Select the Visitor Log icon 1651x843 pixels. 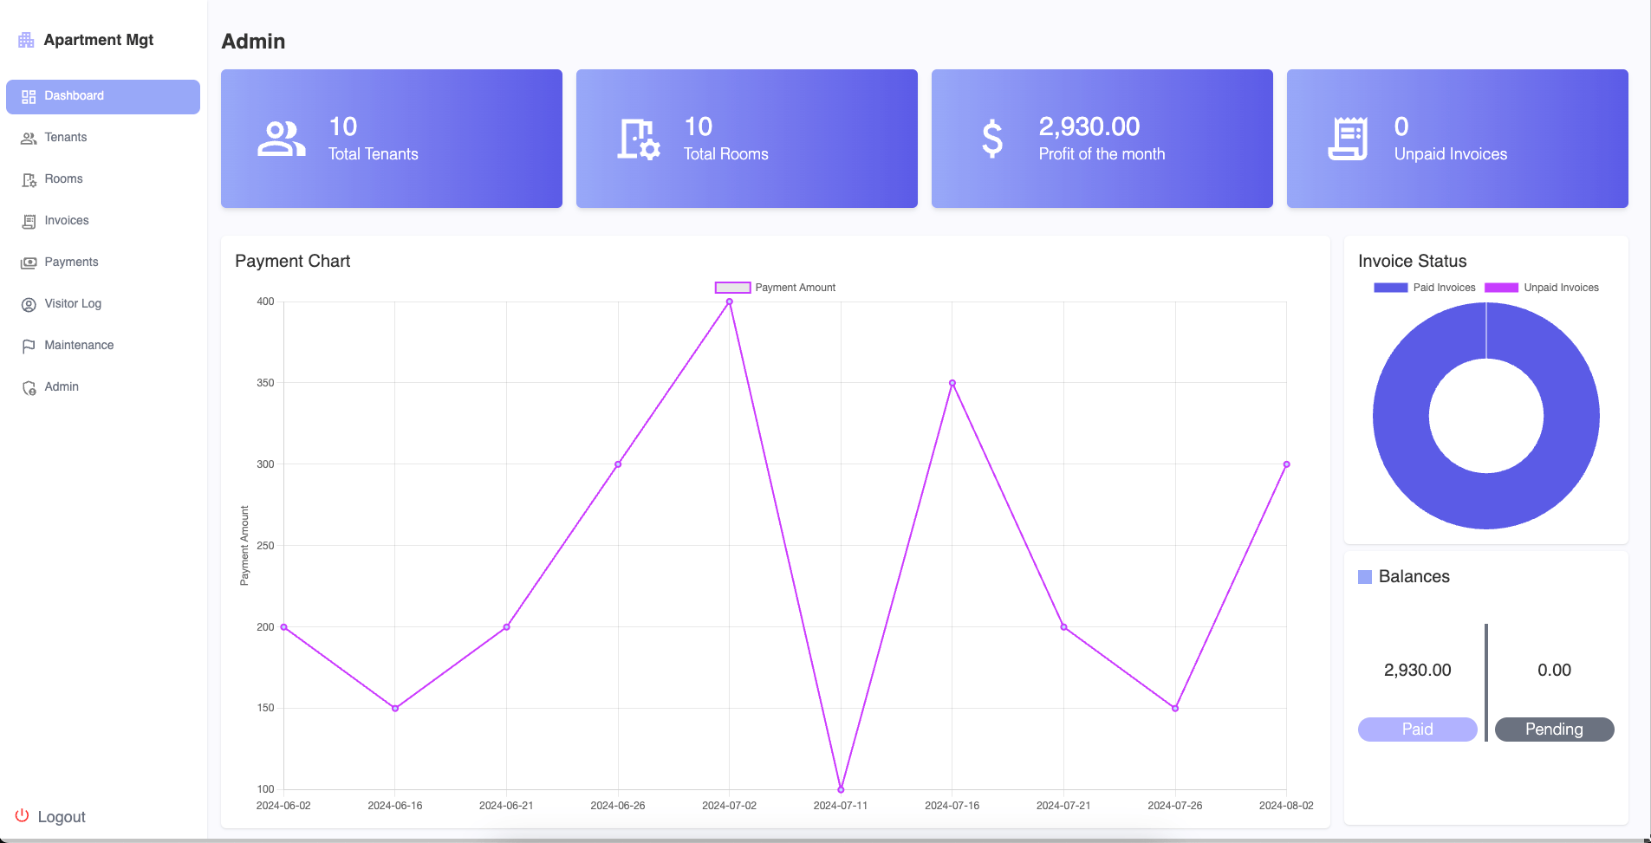point(28,303)
